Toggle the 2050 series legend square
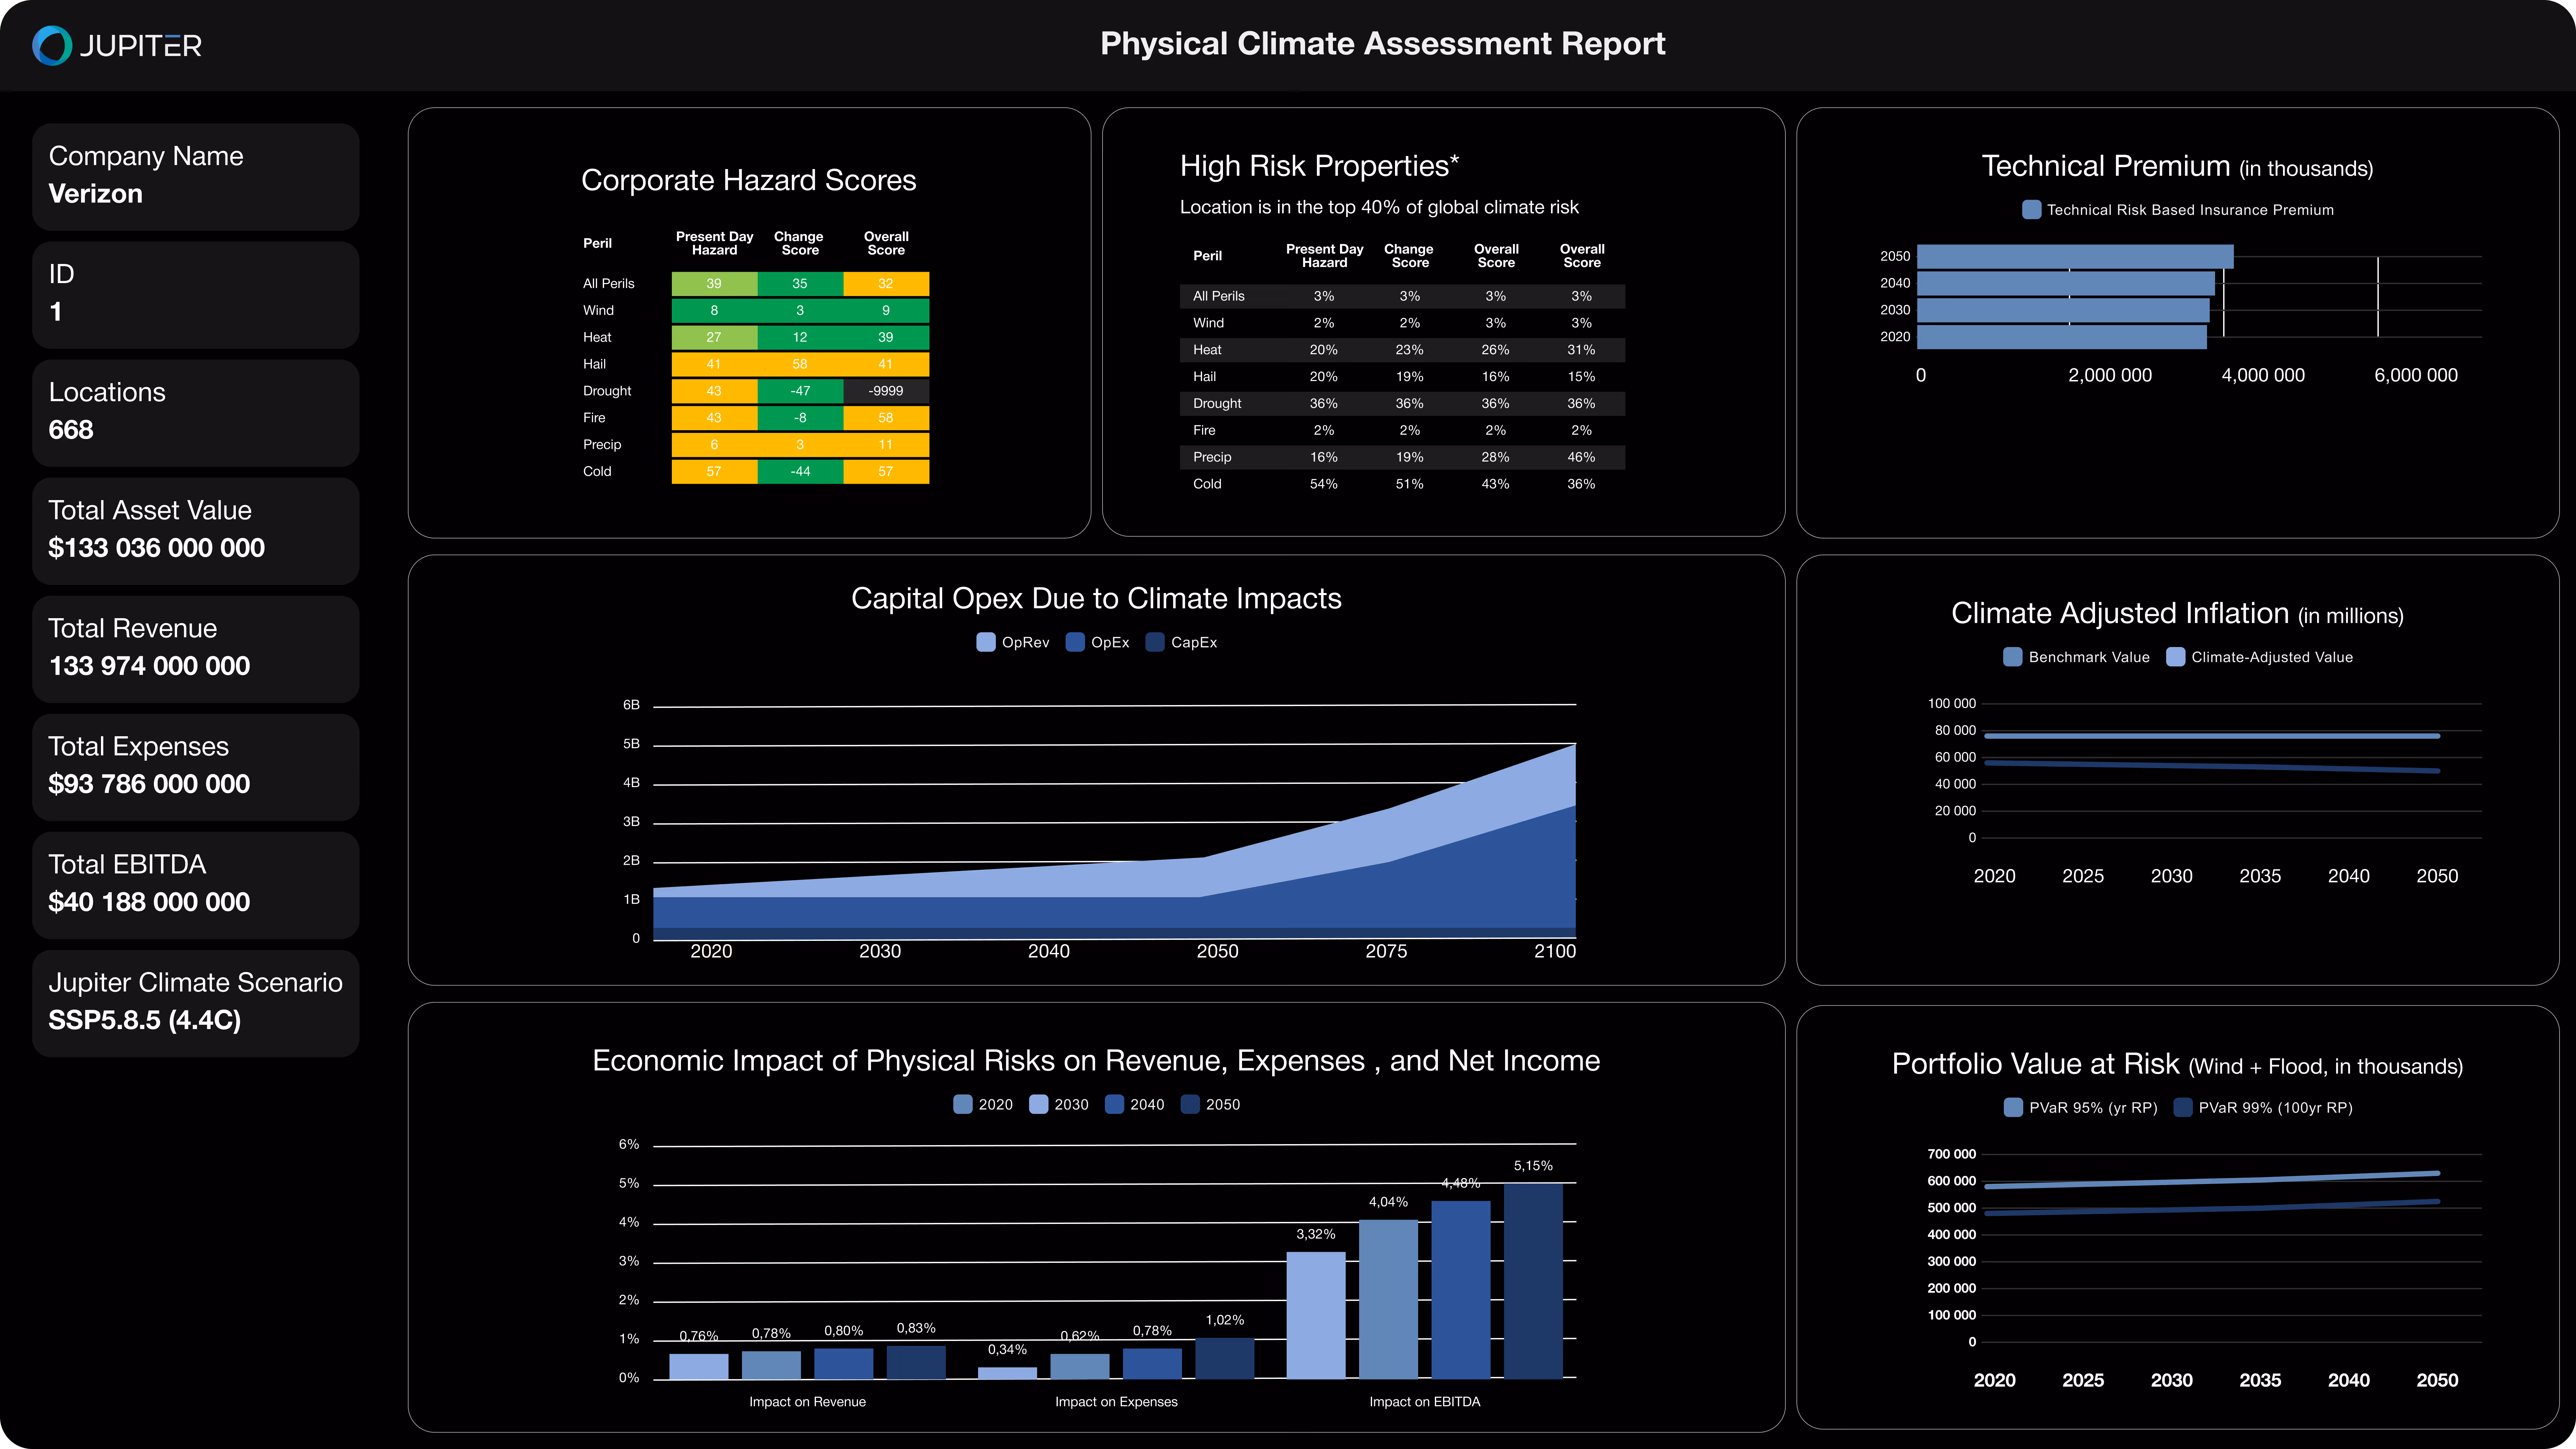 coord(1190,1104)
